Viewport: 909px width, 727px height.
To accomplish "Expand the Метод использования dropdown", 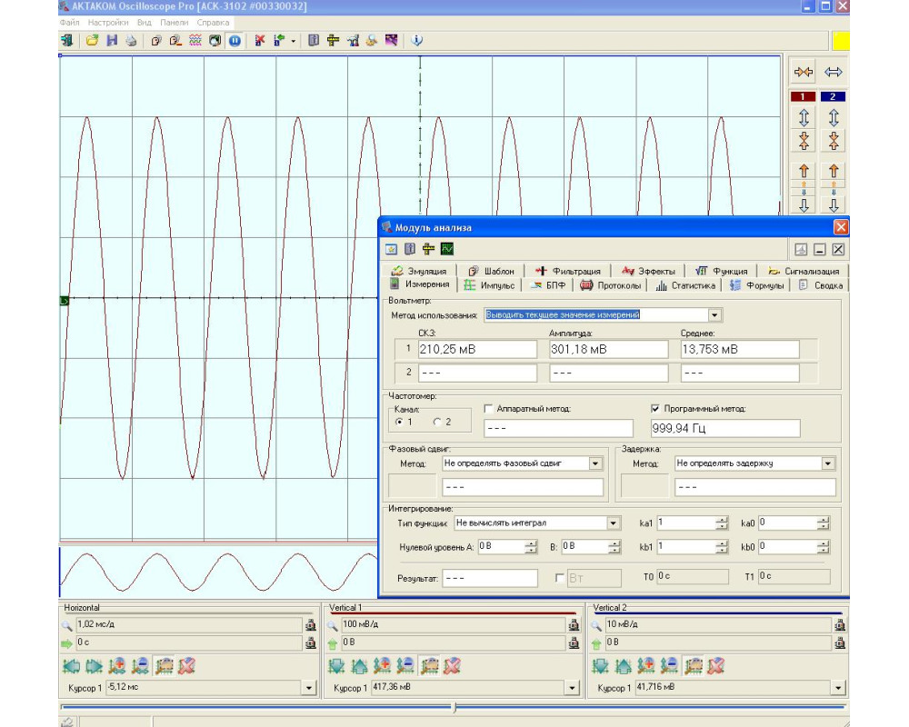I will point(714,314).
